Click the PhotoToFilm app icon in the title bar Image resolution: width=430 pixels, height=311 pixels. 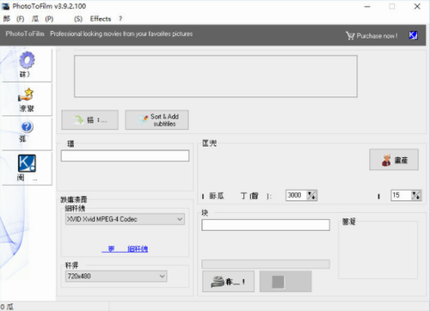[x=6, y=6]
